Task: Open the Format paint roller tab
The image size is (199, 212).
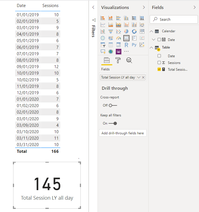Action: (x=118, y=60)
